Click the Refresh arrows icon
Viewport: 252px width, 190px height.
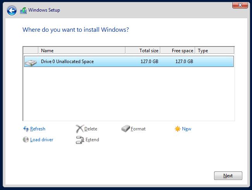point(26,129)
